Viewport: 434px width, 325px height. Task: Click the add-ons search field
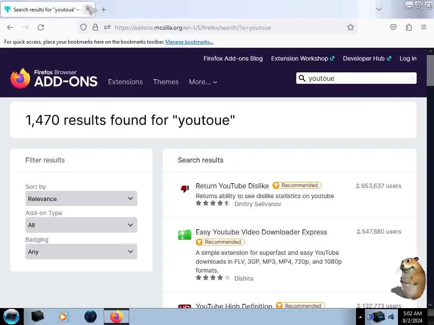tap(356, 78)
